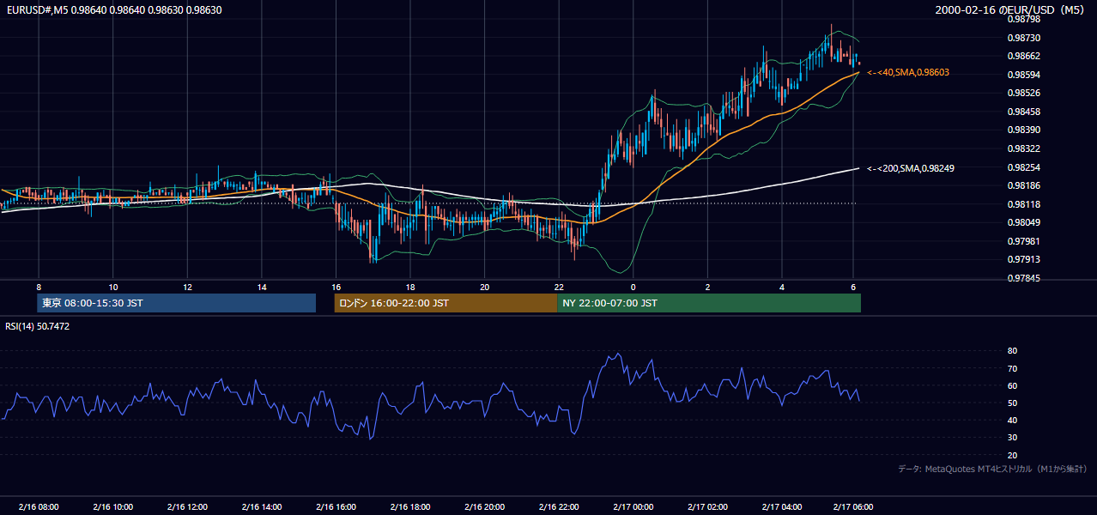Click the RSI level 40 label
Viewport: 1097px width, 515px height.
pyautogui.click(x=1012, y=420)
